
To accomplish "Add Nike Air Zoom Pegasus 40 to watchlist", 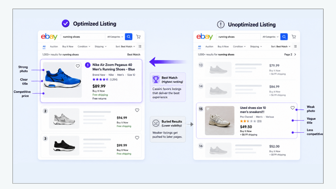I will click(x=78, y=66).
